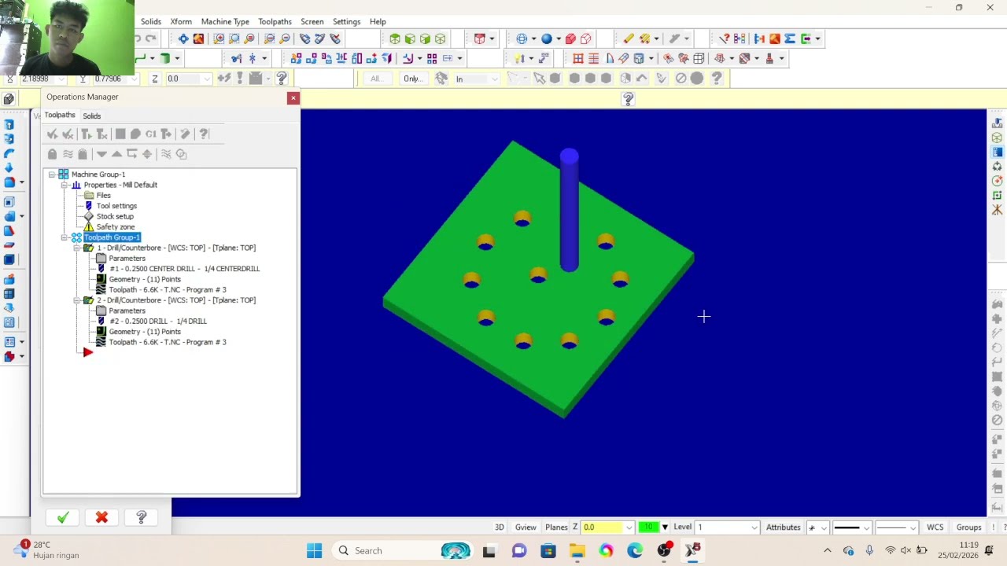Switch to the Solids tab
The width and height of the screenshot is (1007, 566).
coord(92,116)
